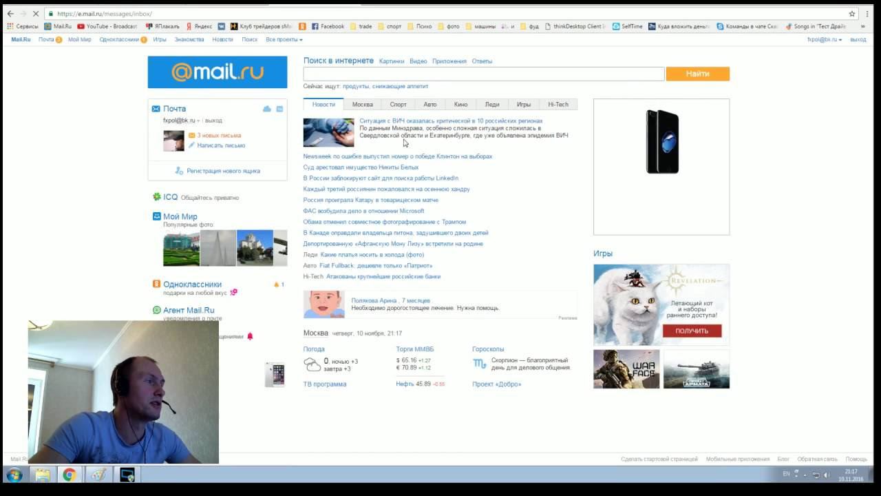Click the Проект «Добро» link

tap(497, 384)
